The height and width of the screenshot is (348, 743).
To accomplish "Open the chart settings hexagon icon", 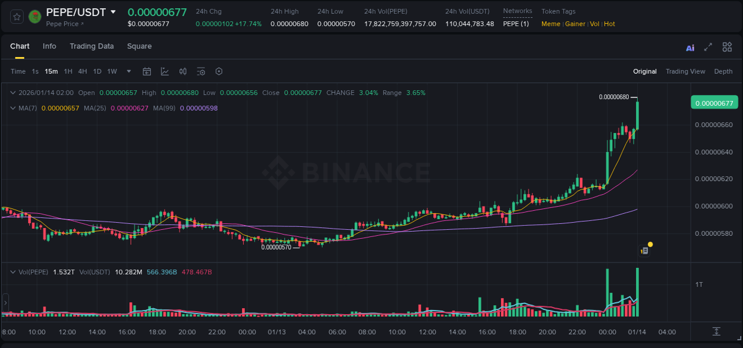I will pyautogui.click(x=219, y=71).
